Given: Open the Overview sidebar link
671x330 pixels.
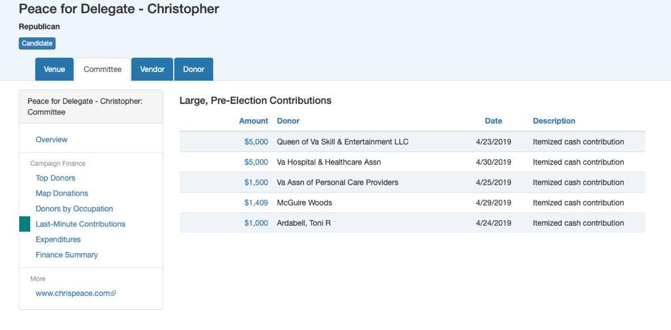Looking at the screenshot, I should (x=52, y=139).
